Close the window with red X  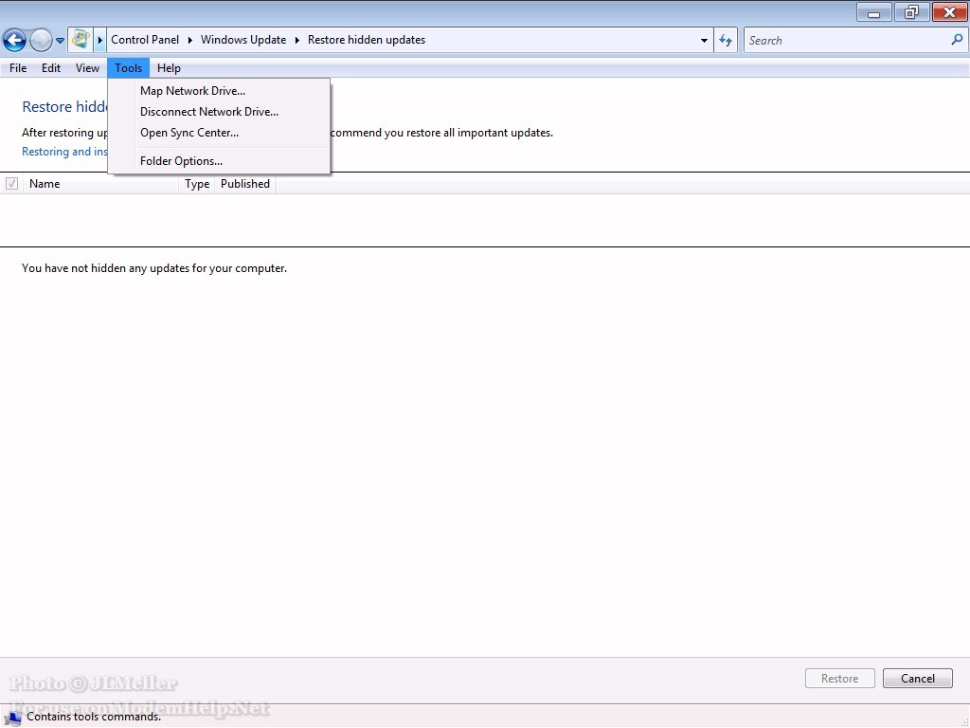(x=949, y=12)
